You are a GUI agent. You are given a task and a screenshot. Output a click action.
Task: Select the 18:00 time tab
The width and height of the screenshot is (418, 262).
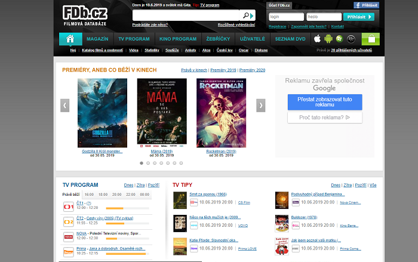[103, 194]
